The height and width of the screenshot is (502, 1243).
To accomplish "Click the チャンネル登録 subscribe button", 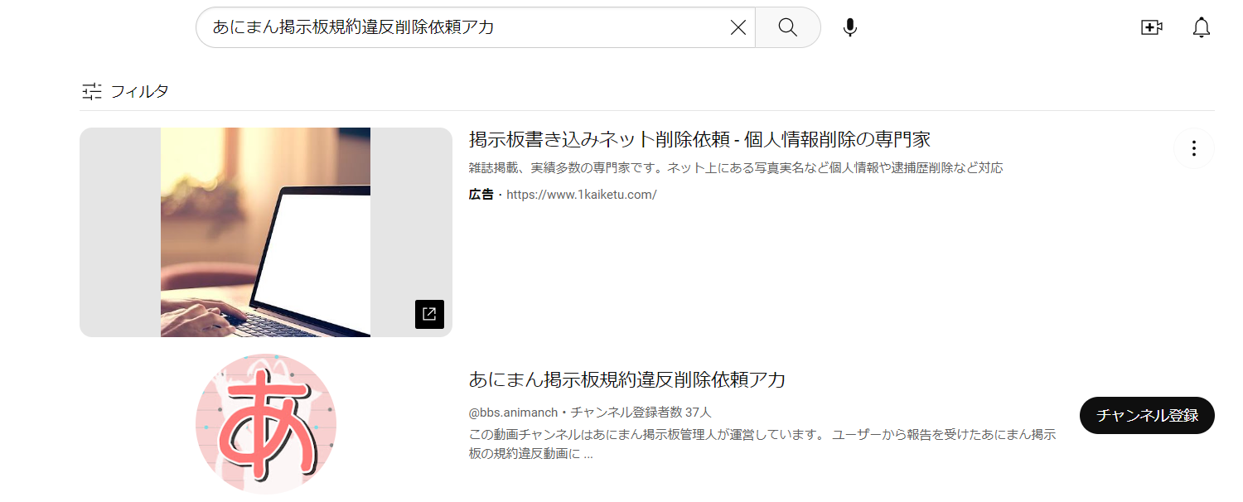I will tap(1147, 415).
